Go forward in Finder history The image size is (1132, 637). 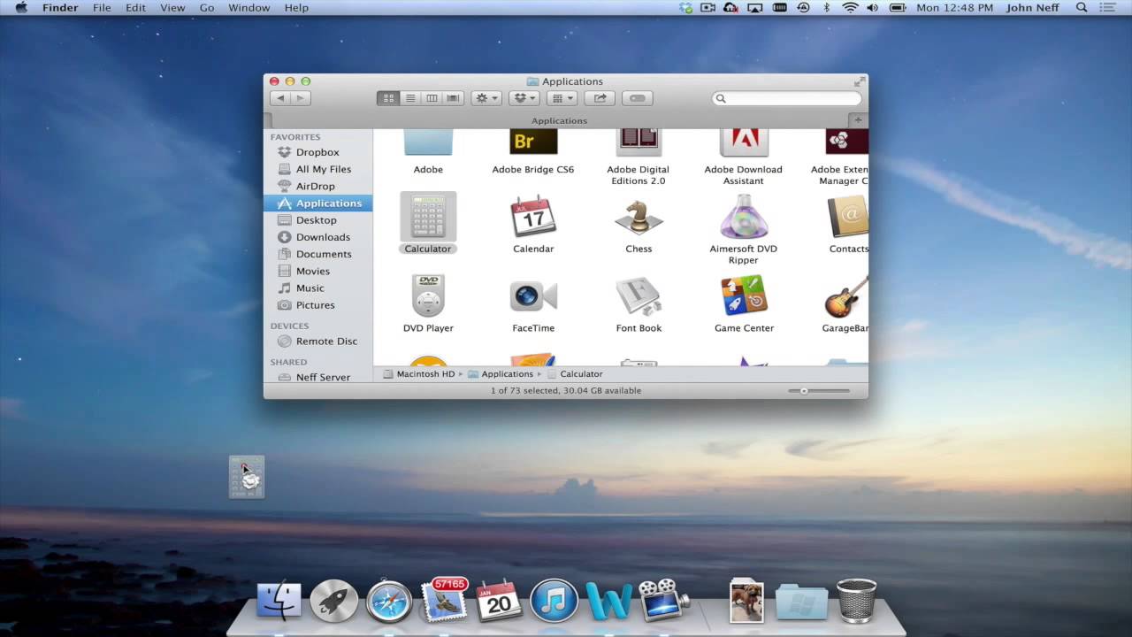301,98
